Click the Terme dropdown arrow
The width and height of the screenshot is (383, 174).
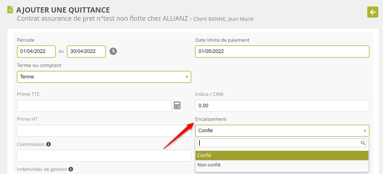tap(187, 77)
